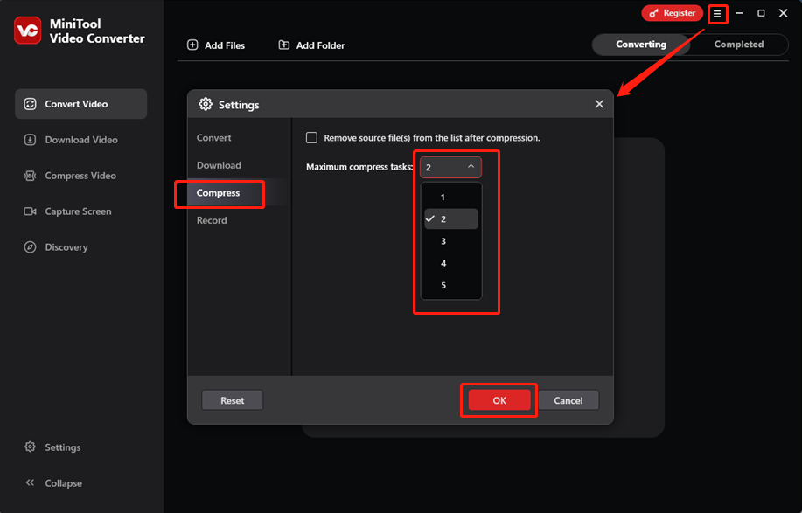Click the sidebar Settings gear icon
Screen dimensions: 802x513
pyautogui.click(x=31, y=447)
